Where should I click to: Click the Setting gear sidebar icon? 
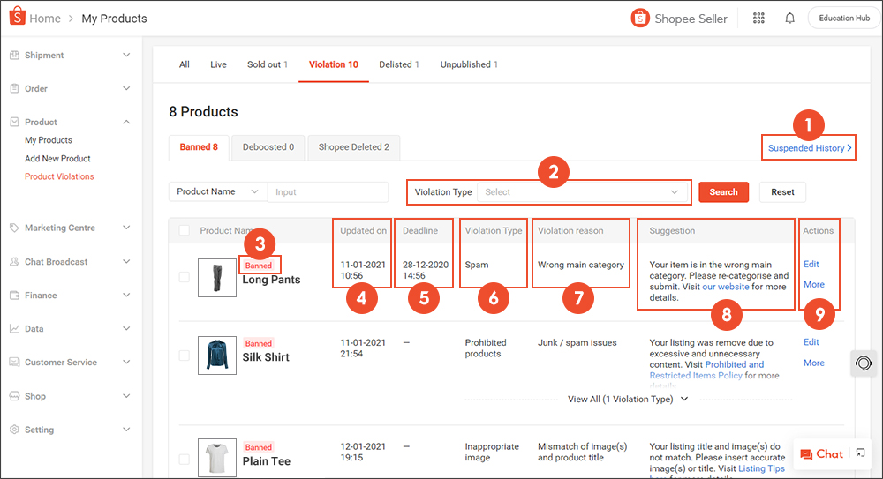tap(14, 430)
